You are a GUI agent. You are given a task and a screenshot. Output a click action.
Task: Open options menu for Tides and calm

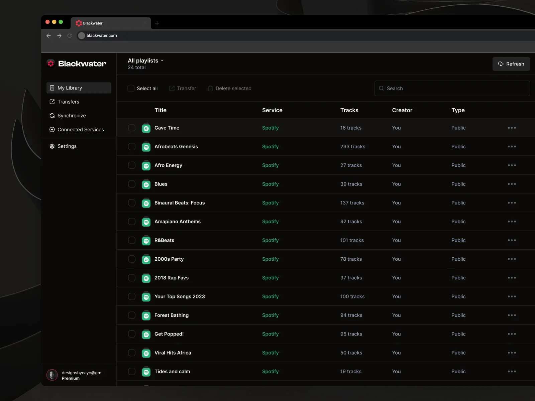512,371
